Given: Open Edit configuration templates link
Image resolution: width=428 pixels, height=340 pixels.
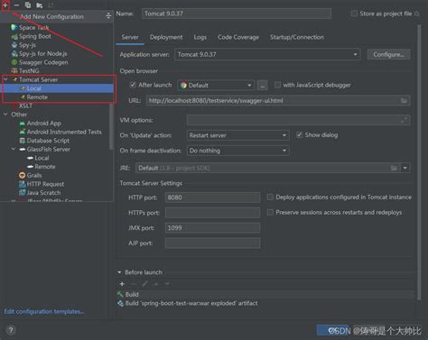Looking at the screenshot, I should click(x=44, y=311).
